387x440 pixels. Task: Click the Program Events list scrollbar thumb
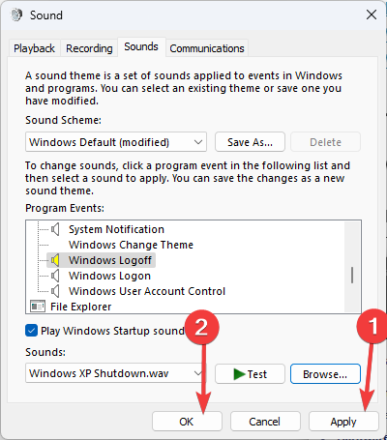(352, 275)
